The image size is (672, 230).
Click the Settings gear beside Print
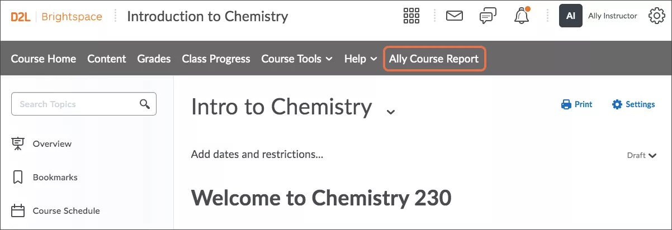click(x=617, y=104)
